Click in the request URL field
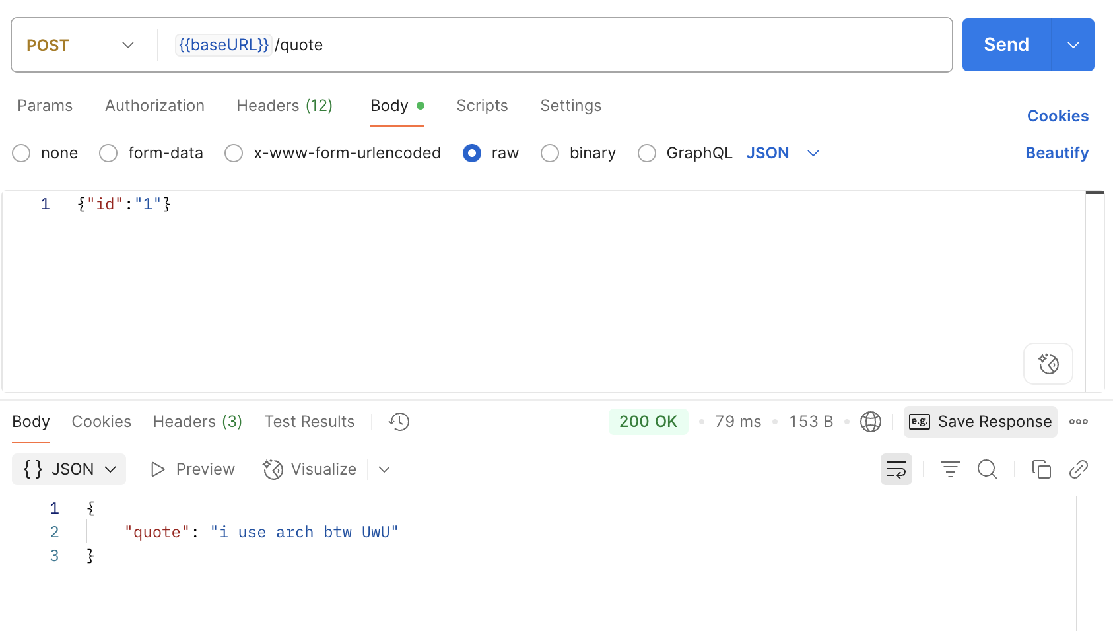 click(x=594, y=45)
